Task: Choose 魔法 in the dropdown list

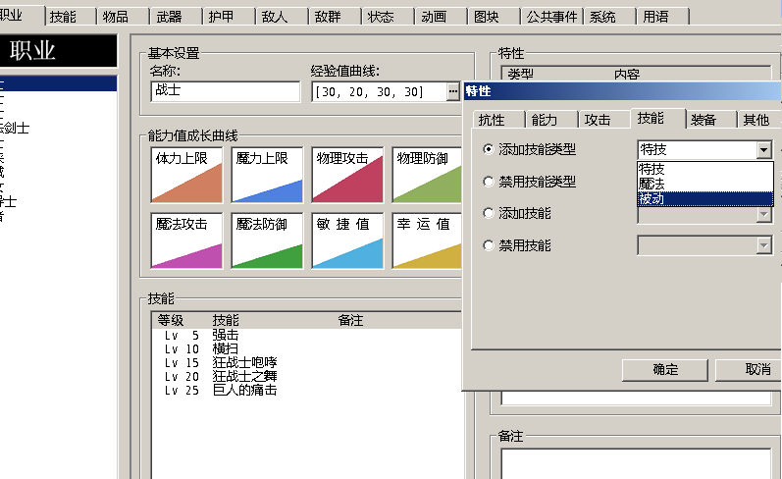Action: click(705, 184)
